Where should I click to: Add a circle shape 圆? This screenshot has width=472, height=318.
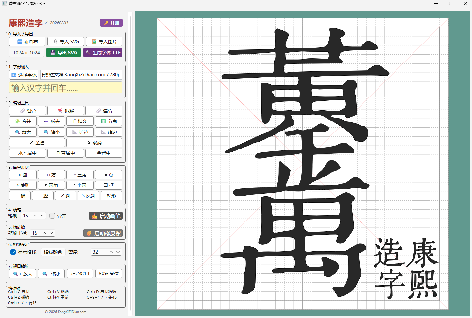click(23, 175)
